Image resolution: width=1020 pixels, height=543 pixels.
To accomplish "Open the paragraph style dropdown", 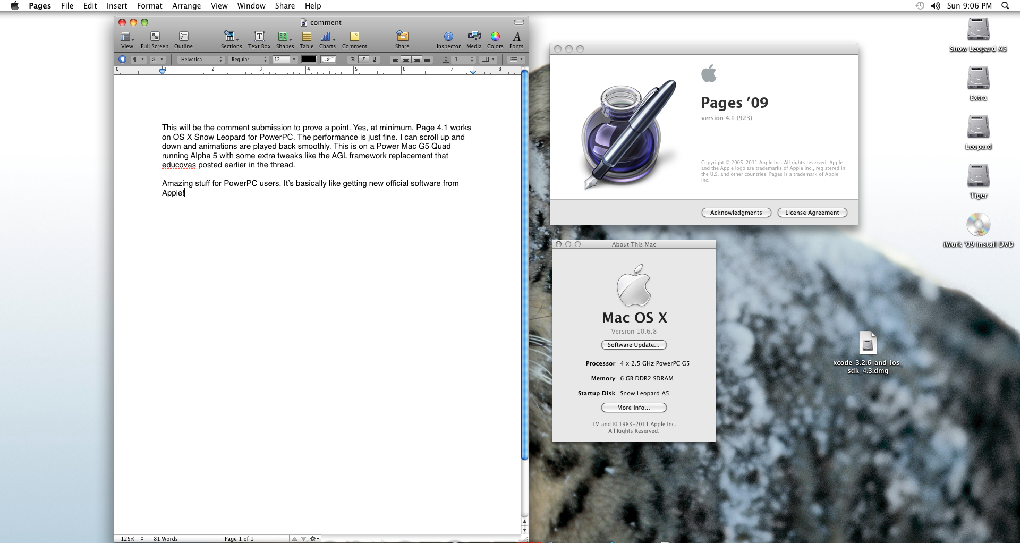I will (x=138, y=60).
